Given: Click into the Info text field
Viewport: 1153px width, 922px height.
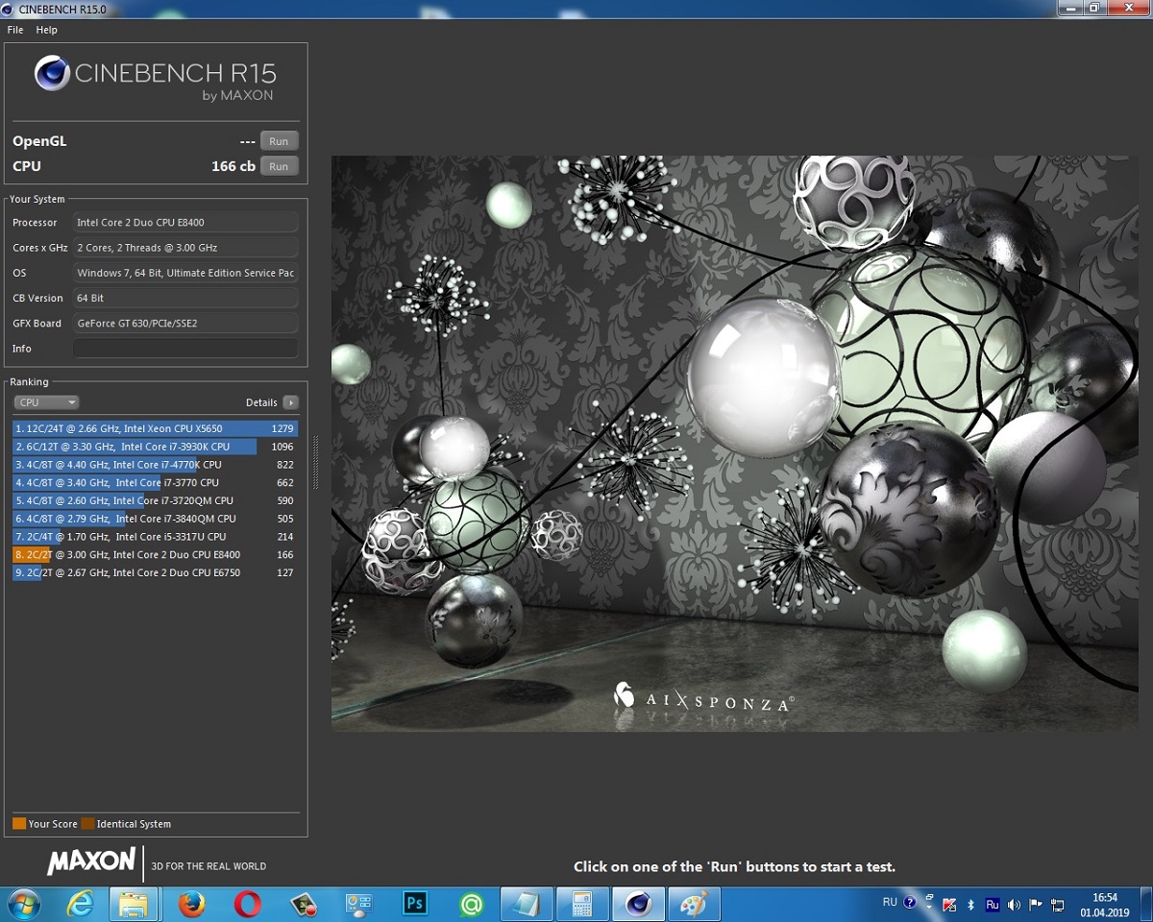Looking at the screenshot, I should click(185, 349).
